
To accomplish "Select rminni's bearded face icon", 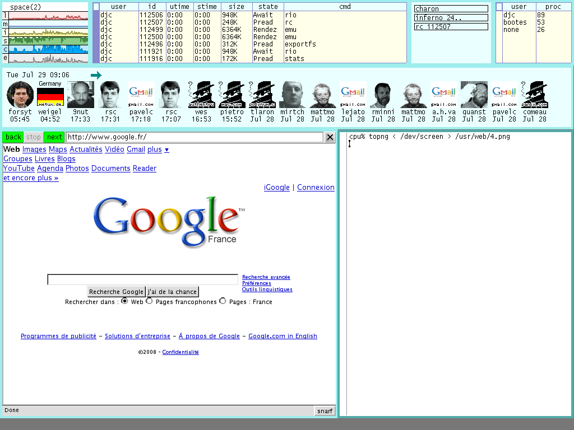I will pyautogui.click(x=383, y=94).
